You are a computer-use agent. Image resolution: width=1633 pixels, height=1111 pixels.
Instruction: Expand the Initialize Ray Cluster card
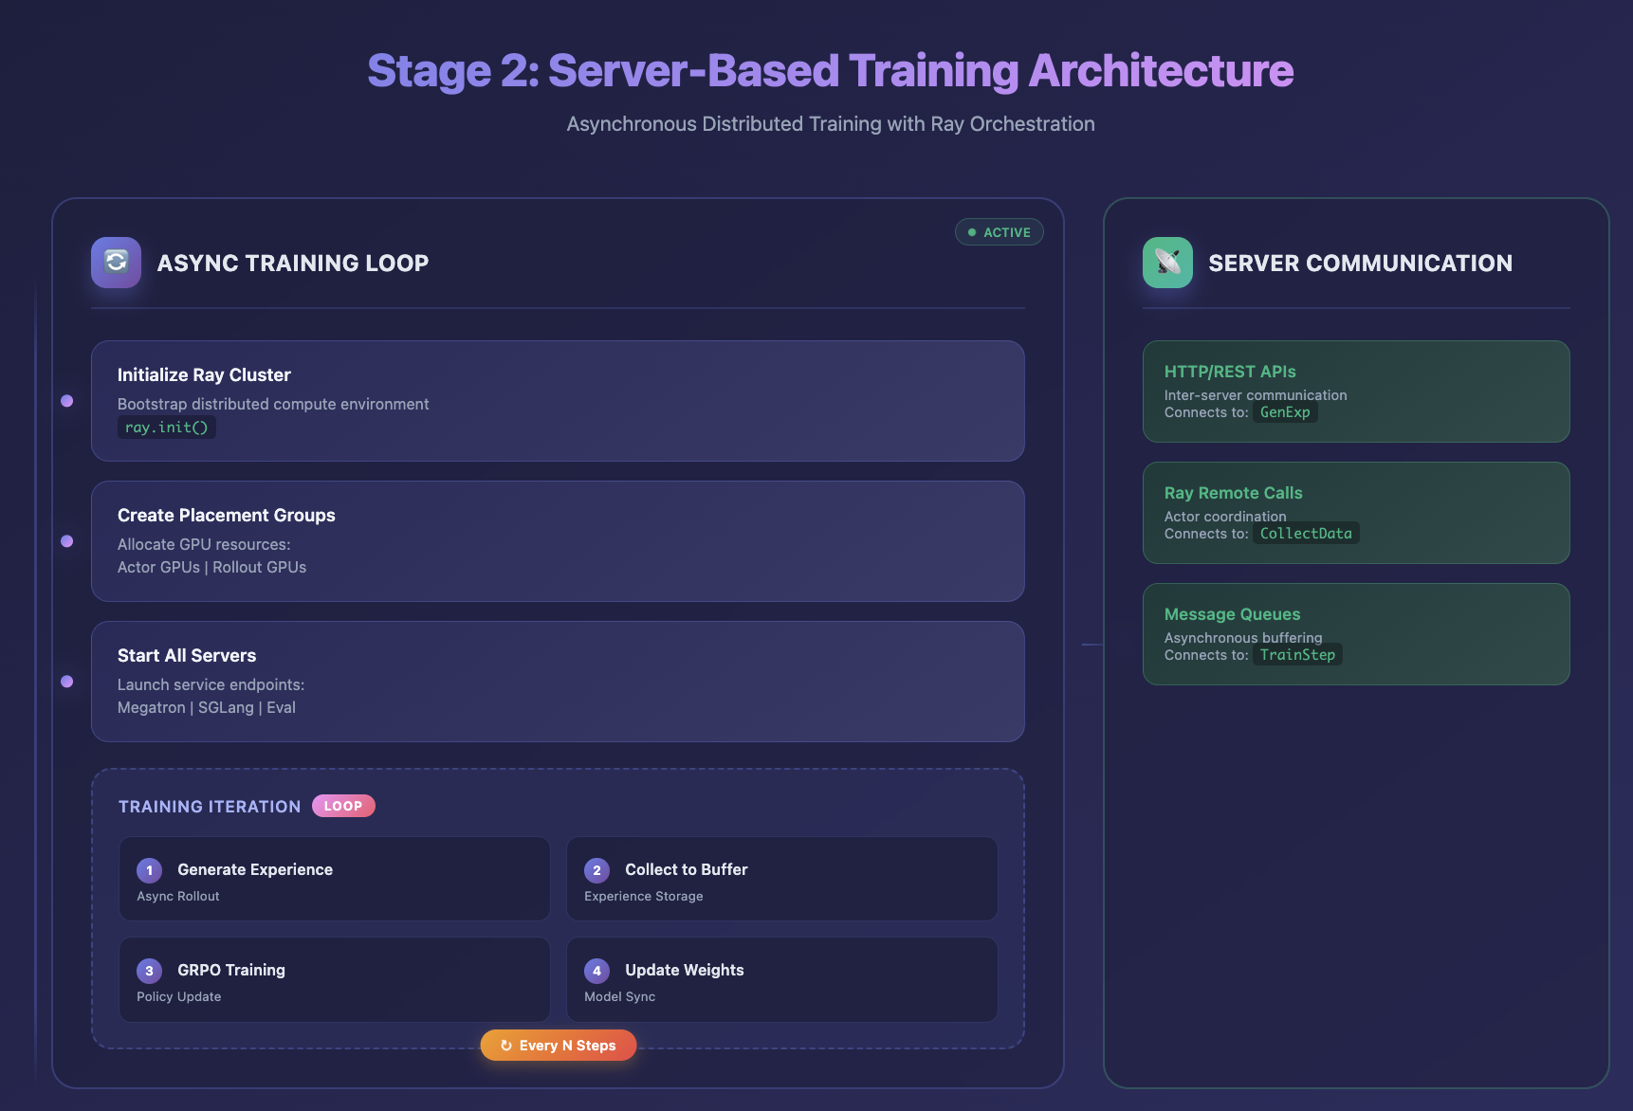[x=558, y=400]
